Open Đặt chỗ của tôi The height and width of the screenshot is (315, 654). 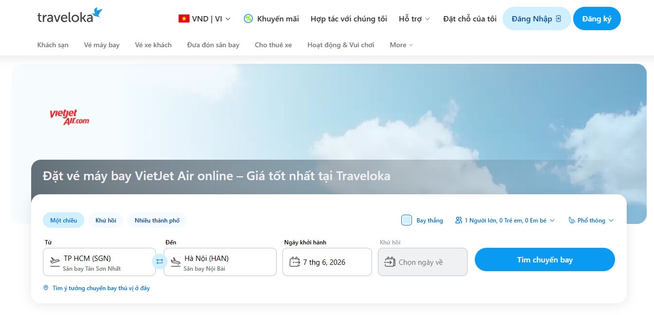[x=470, y=19]
